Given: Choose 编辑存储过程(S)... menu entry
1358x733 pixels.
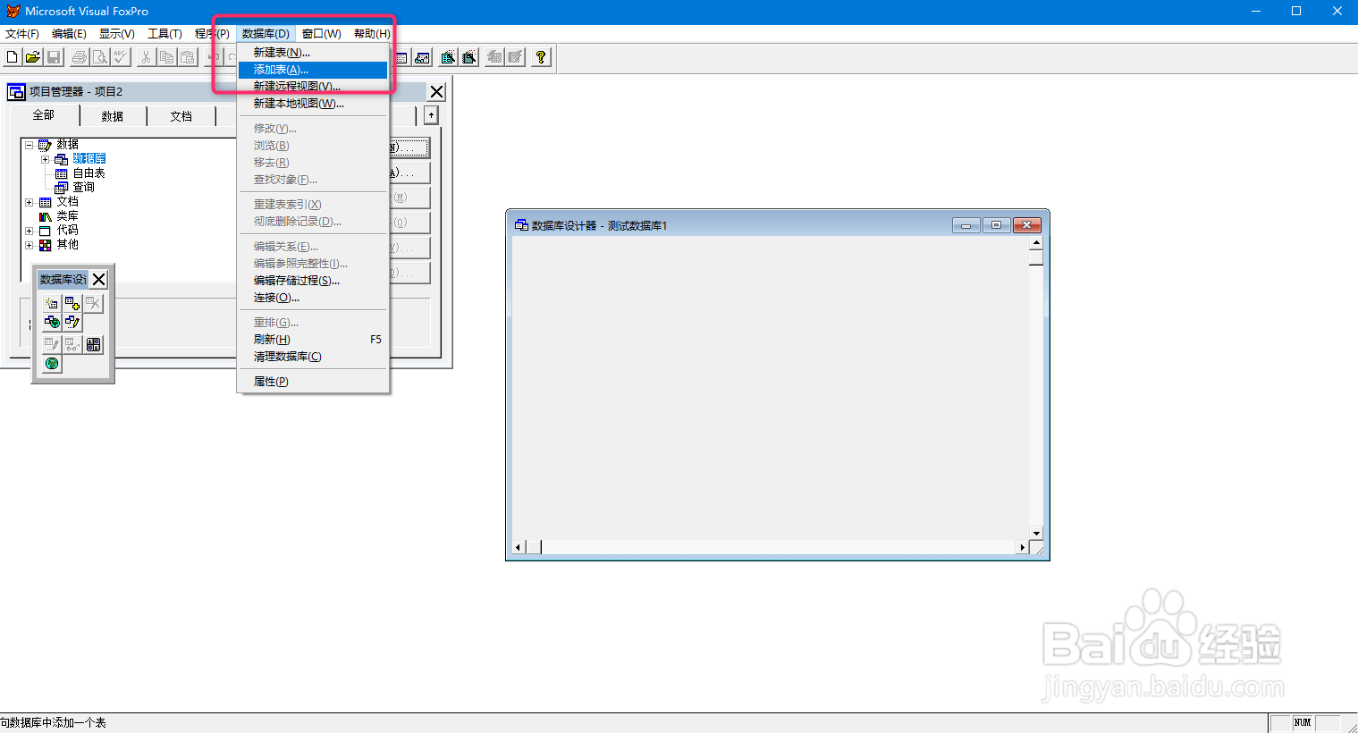Looking at the screenshot, I should [x=313, y=281].
